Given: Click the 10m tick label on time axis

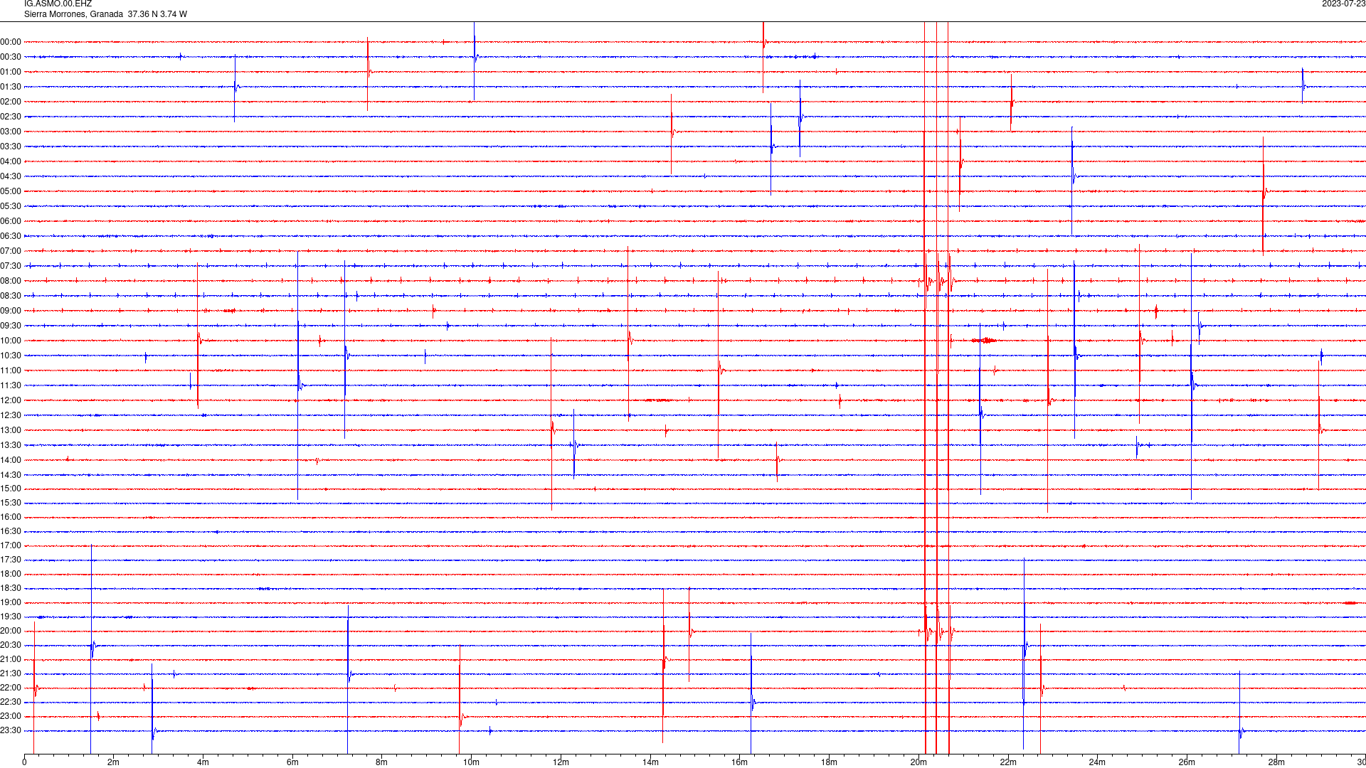Looking at the screenshot, I should coord(471,762).
